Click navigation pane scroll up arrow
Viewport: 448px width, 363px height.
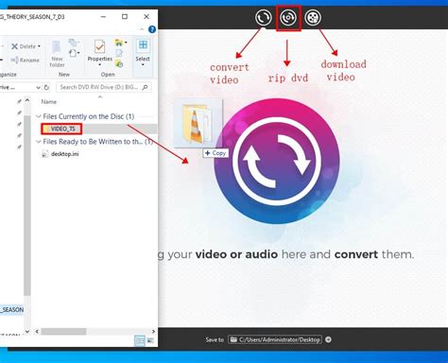27,100
